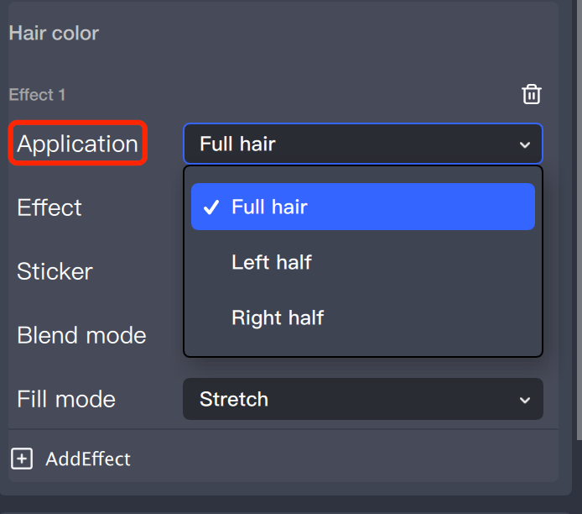Click the vertical scrollbar on the panel edge
This screenshot has height=514, width=582.
pyautogui.click(x=578, y=218)
